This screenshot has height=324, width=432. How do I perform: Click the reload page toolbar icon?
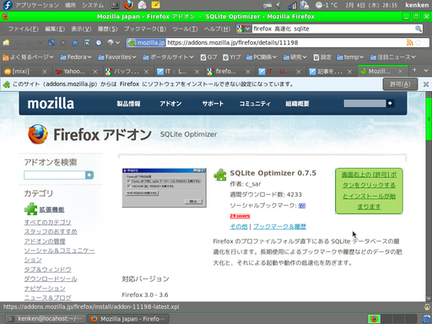click(51, 43)
